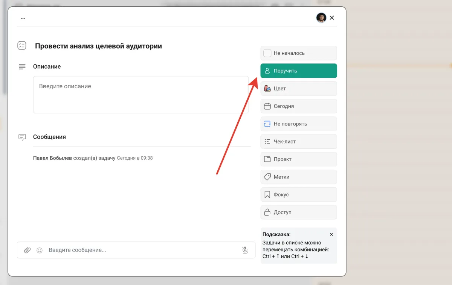
Task: Open the Сегодня due date selector
Action: pyautogui.click(x=298, y=106)
